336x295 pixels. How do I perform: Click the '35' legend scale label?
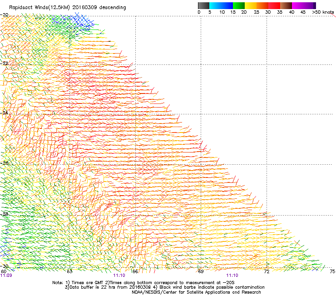280,12
